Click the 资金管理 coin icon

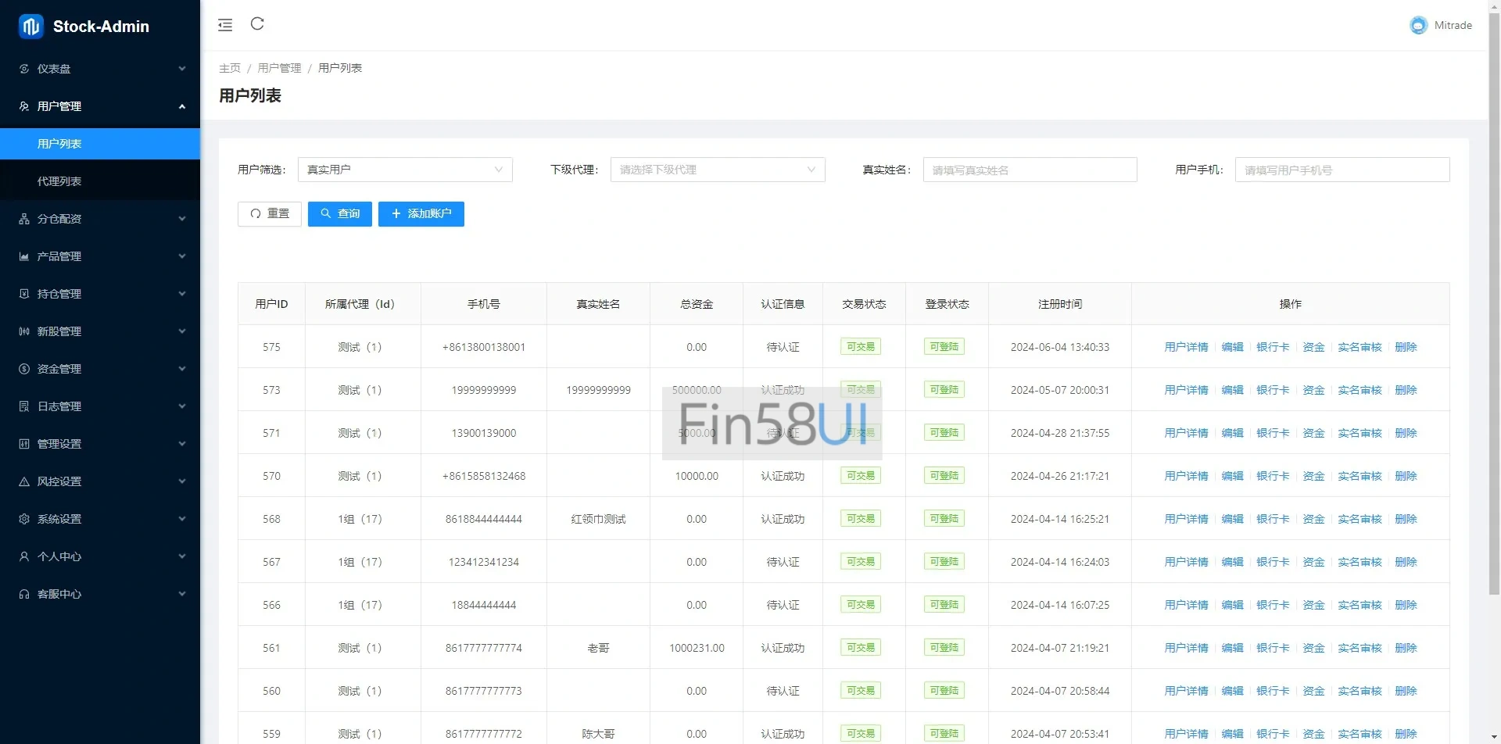pyautogui.click(x=24, y=369)
